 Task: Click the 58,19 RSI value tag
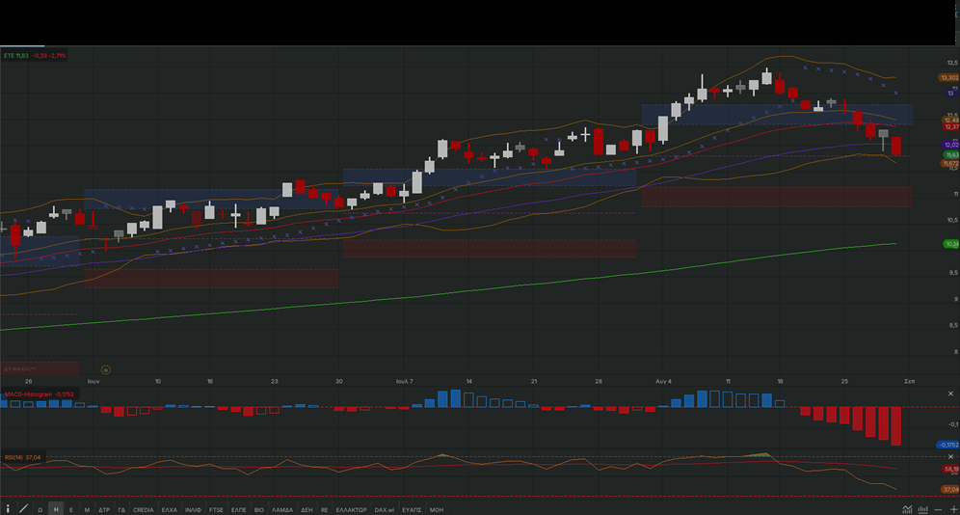point(950,469)
